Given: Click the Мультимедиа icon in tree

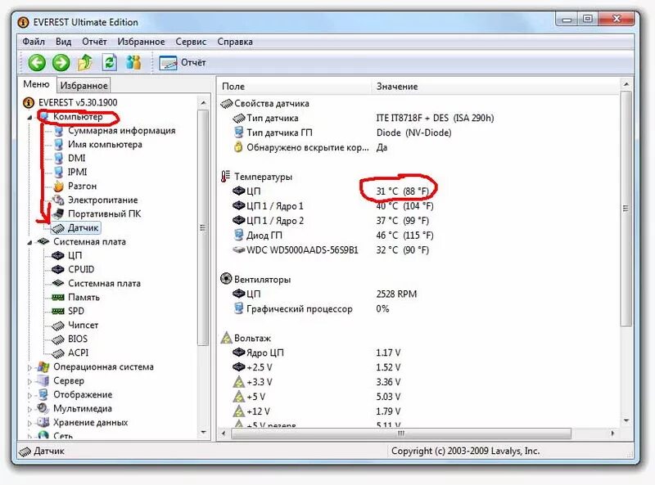Looking at the screenshot, I should coord(43,408).
